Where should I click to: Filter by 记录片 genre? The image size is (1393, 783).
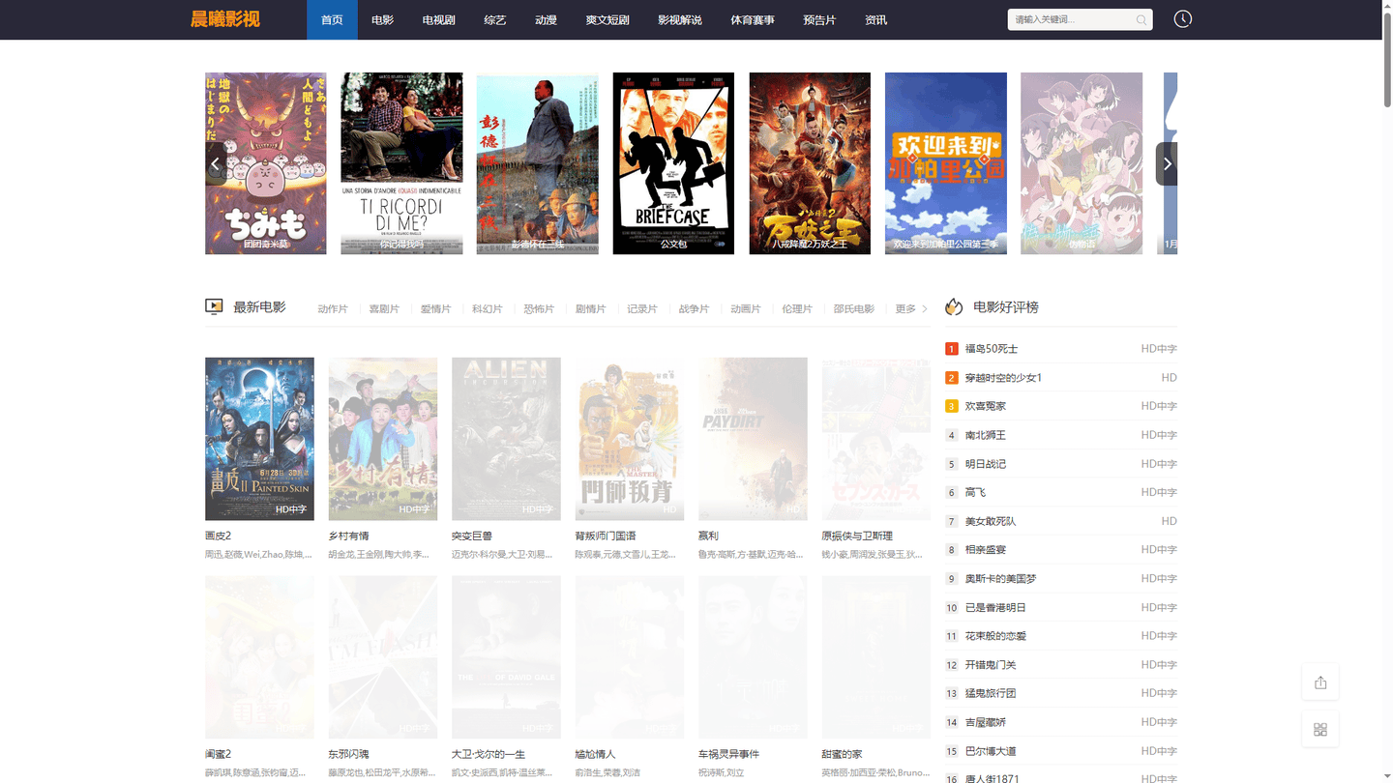coord(642,309)
